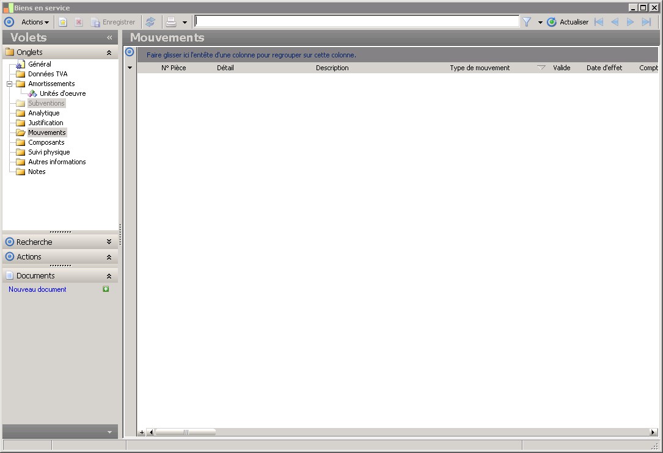Click the refresh arrows toolbar icon

(150, 22)
